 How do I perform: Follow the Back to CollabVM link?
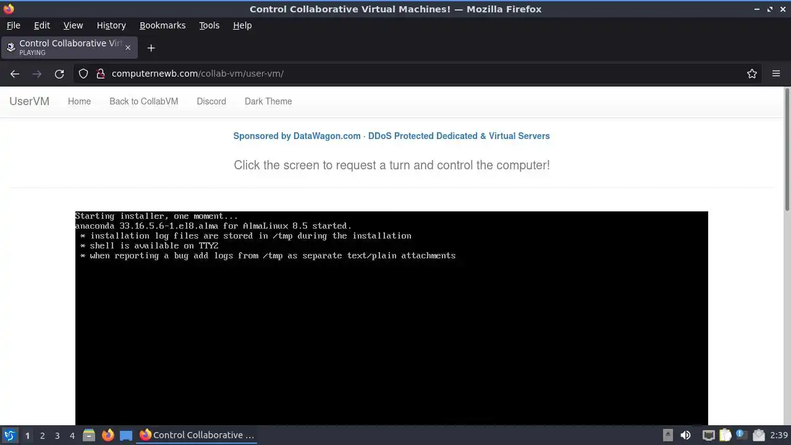(x=143, y=101)
